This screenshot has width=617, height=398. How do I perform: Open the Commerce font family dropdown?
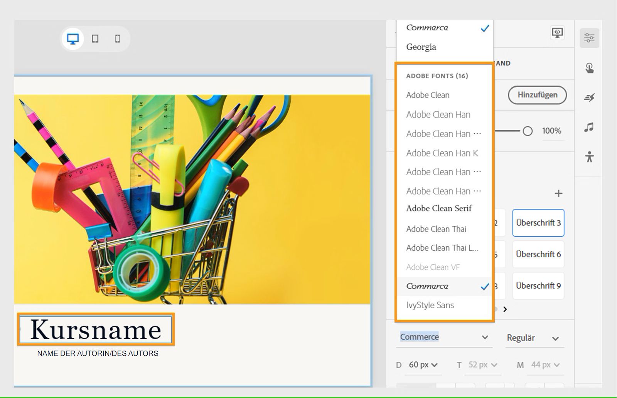coord(444,337)
